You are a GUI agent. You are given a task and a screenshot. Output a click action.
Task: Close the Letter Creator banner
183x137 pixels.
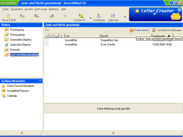tap(180, 10)
